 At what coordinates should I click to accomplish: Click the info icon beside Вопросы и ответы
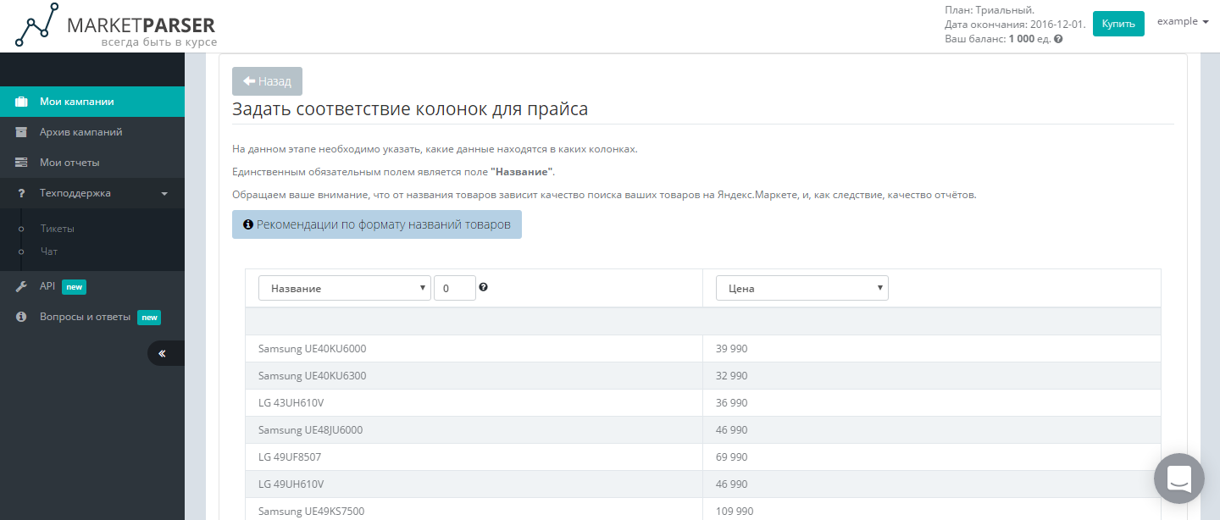[21, 318]
